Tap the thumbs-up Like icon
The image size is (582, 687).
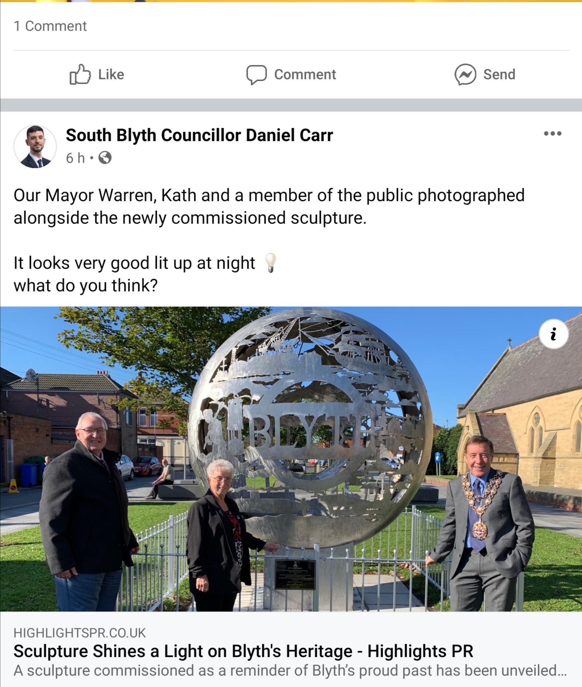point(80,74)
